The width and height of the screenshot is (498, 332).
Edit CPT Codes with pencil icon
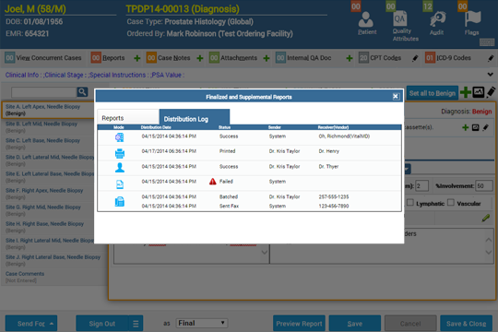point(415,58)
